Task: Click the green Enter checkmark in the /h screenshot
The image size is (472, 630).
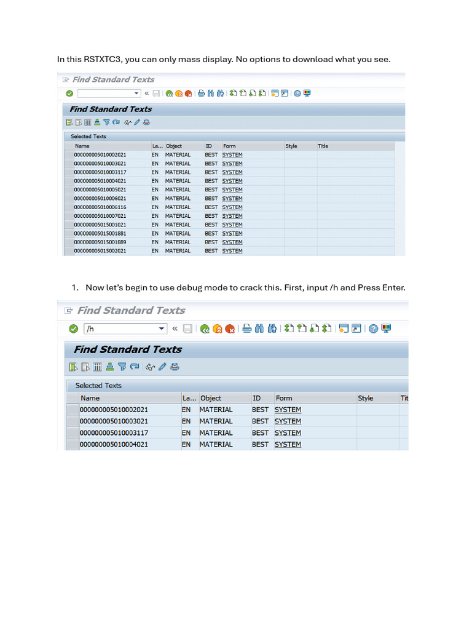Action: [x=74, y=329]
